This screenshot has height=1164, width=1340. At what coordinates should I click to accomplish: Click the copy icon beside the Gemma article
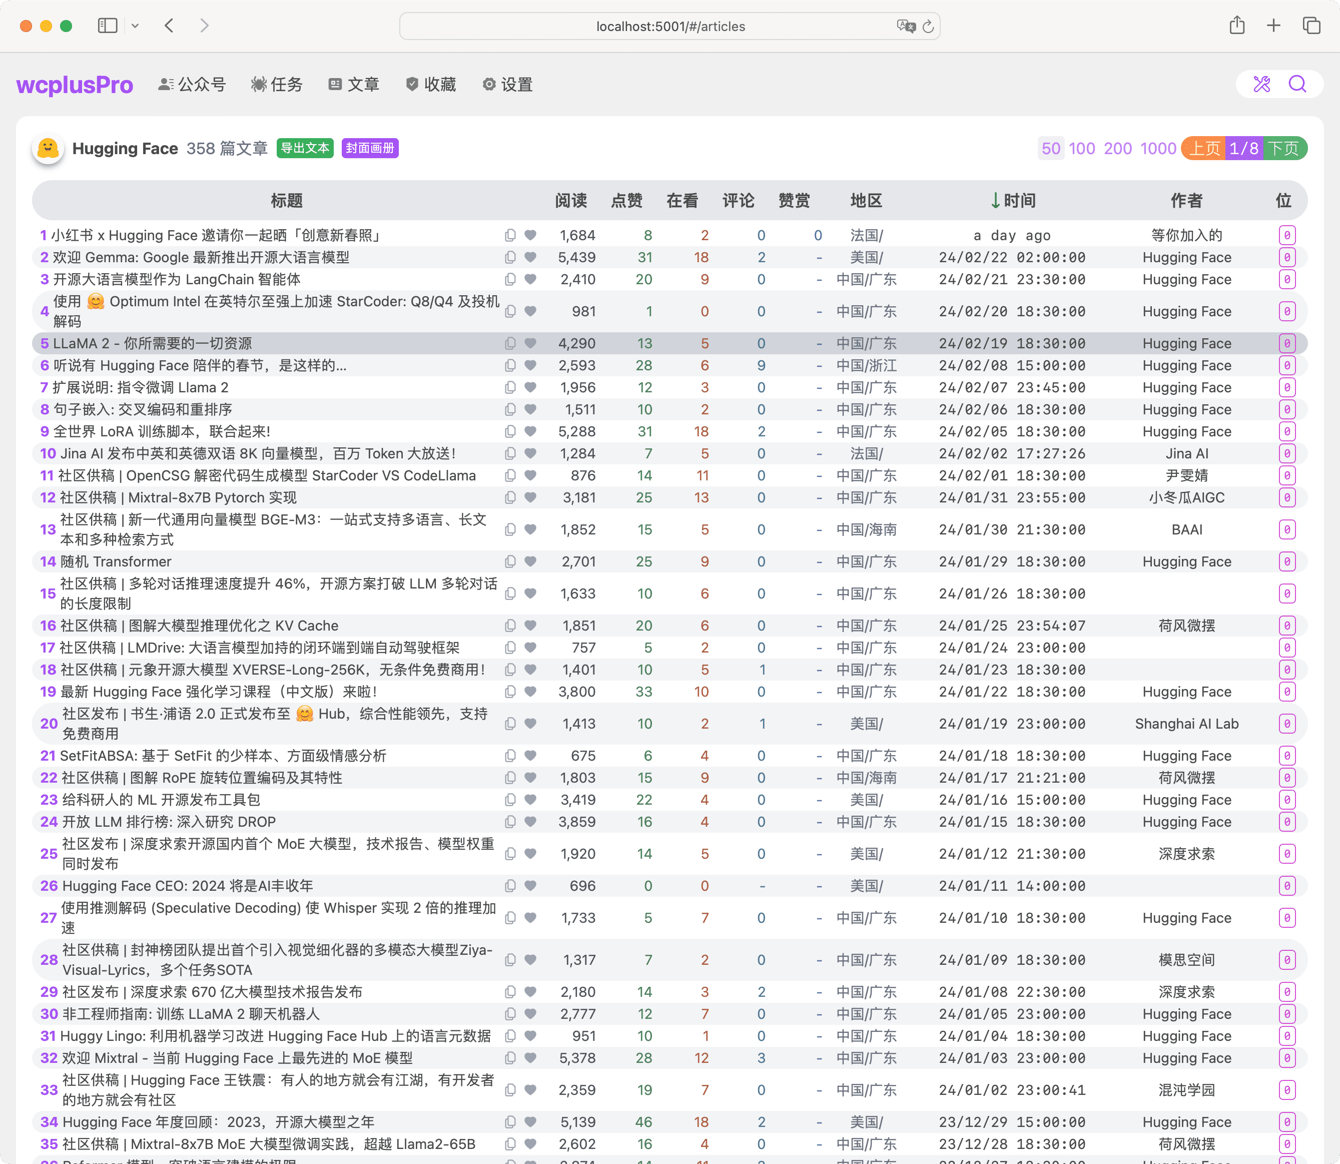[510, 257]
